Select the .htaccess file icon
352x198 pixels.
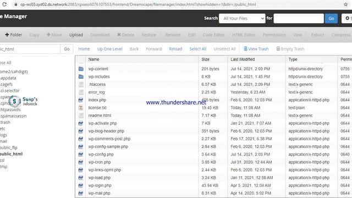tap(81, 84)
